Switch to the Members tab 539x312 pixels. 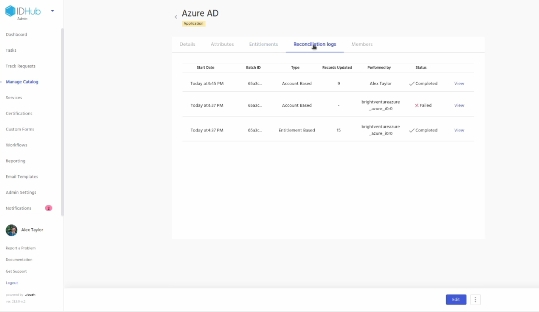tap(362, 44)
